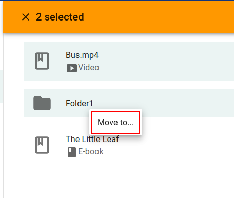Click The Little Leaf title

pyautogui.click(x=92, y=139)
